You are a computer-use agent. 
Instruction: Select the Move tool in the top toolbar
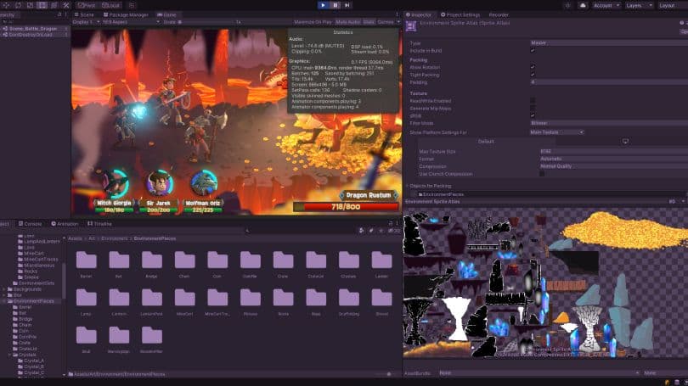(x=7, y=5)
